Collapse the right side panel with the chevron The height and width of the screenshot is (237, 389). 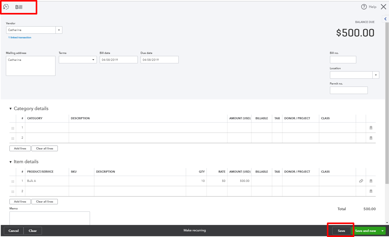pyautogui.click(x=386, y=19)
